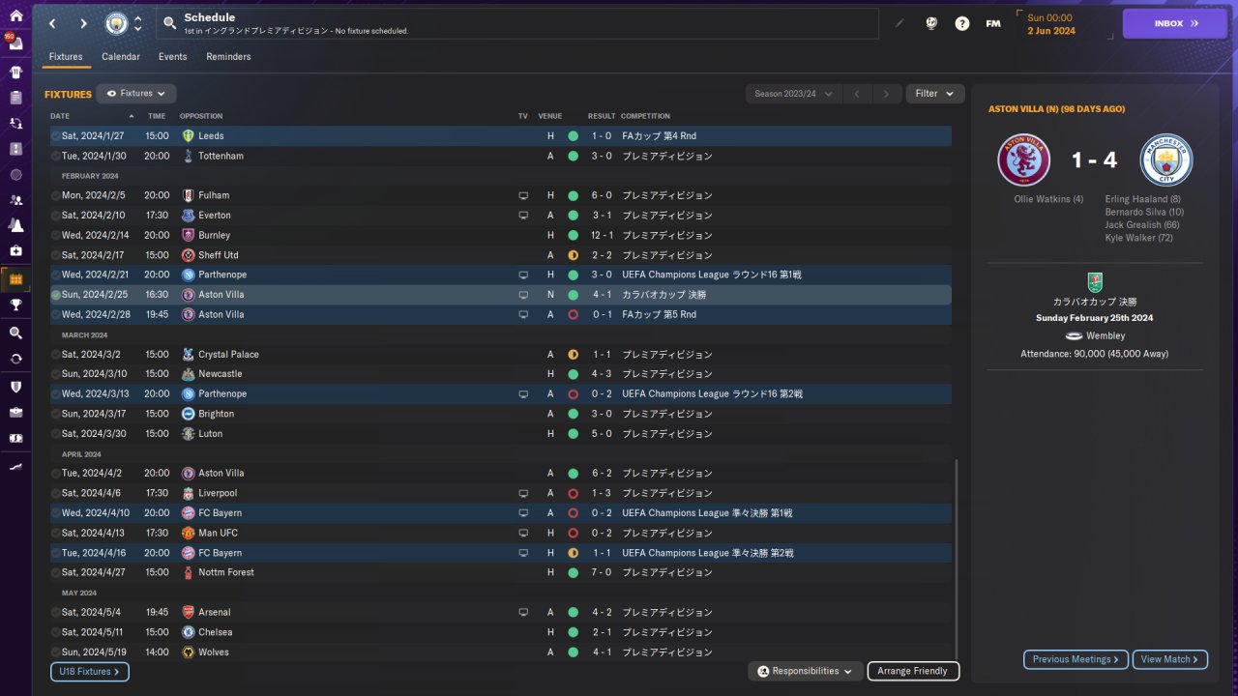This screenshot has width=1238, height=696.
Task: Click the club switcher down arrow
Action: coord(137,29)
